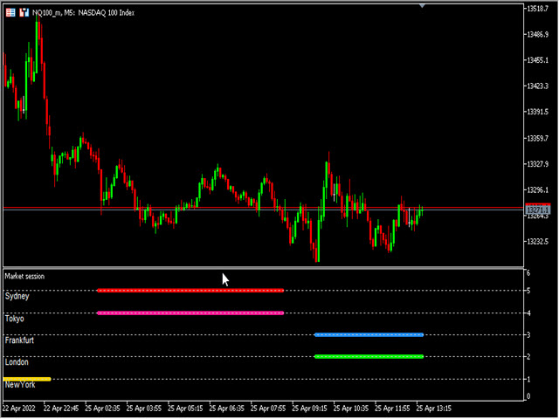
Task: Click the NewYork session label
Action: 20,385
